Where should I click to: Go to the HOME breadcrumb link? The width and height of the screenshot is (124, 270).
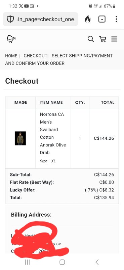tap(11, 56)
